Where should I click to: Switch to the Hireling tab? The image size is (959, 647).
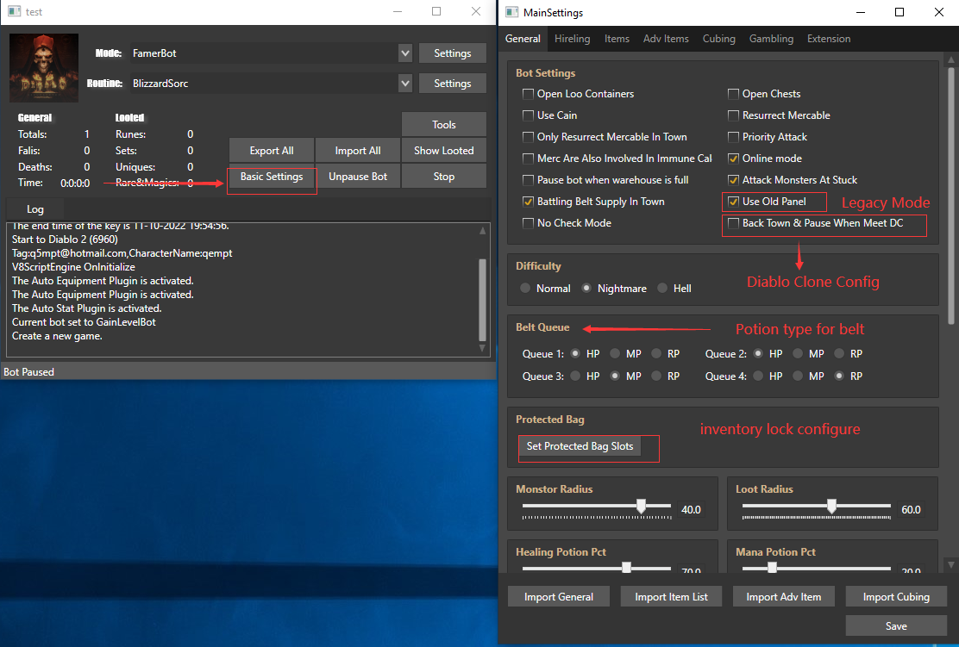point(573,39)
